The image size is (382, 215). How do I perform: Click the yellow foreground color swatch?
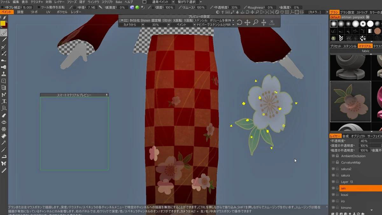pyautogui.click(x=3, y=23)
